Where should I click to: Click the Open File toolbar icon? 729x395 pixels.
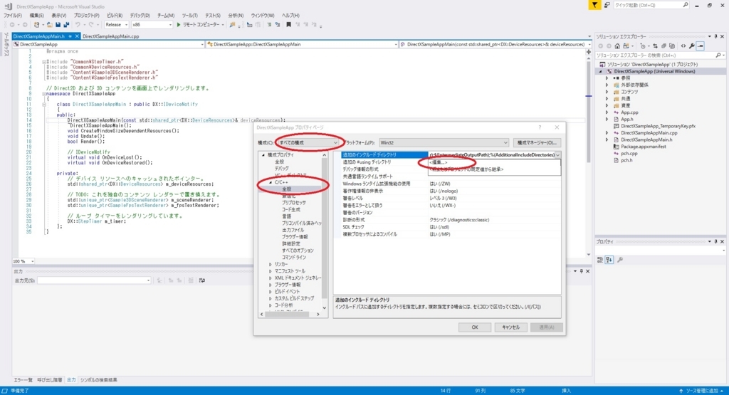click(49, 25)
